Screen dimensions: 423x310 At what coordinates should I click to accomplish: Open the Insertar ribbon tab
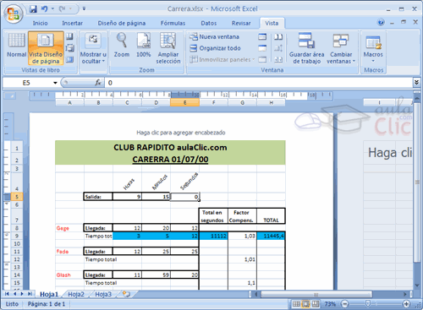coord(73,24)
